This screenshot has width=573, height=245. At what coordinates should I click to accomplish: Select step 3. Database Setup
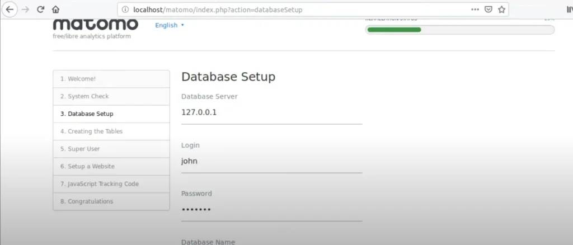tap(111, 114)
